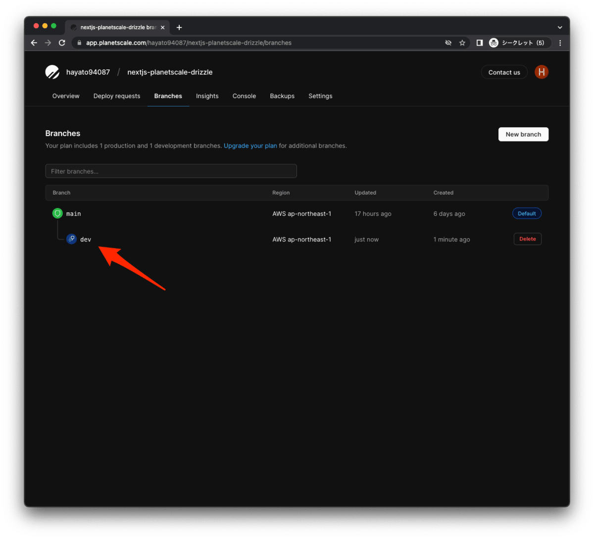
Task: Click the '1 minute ago' created value
Action: (x=452, y=240)
